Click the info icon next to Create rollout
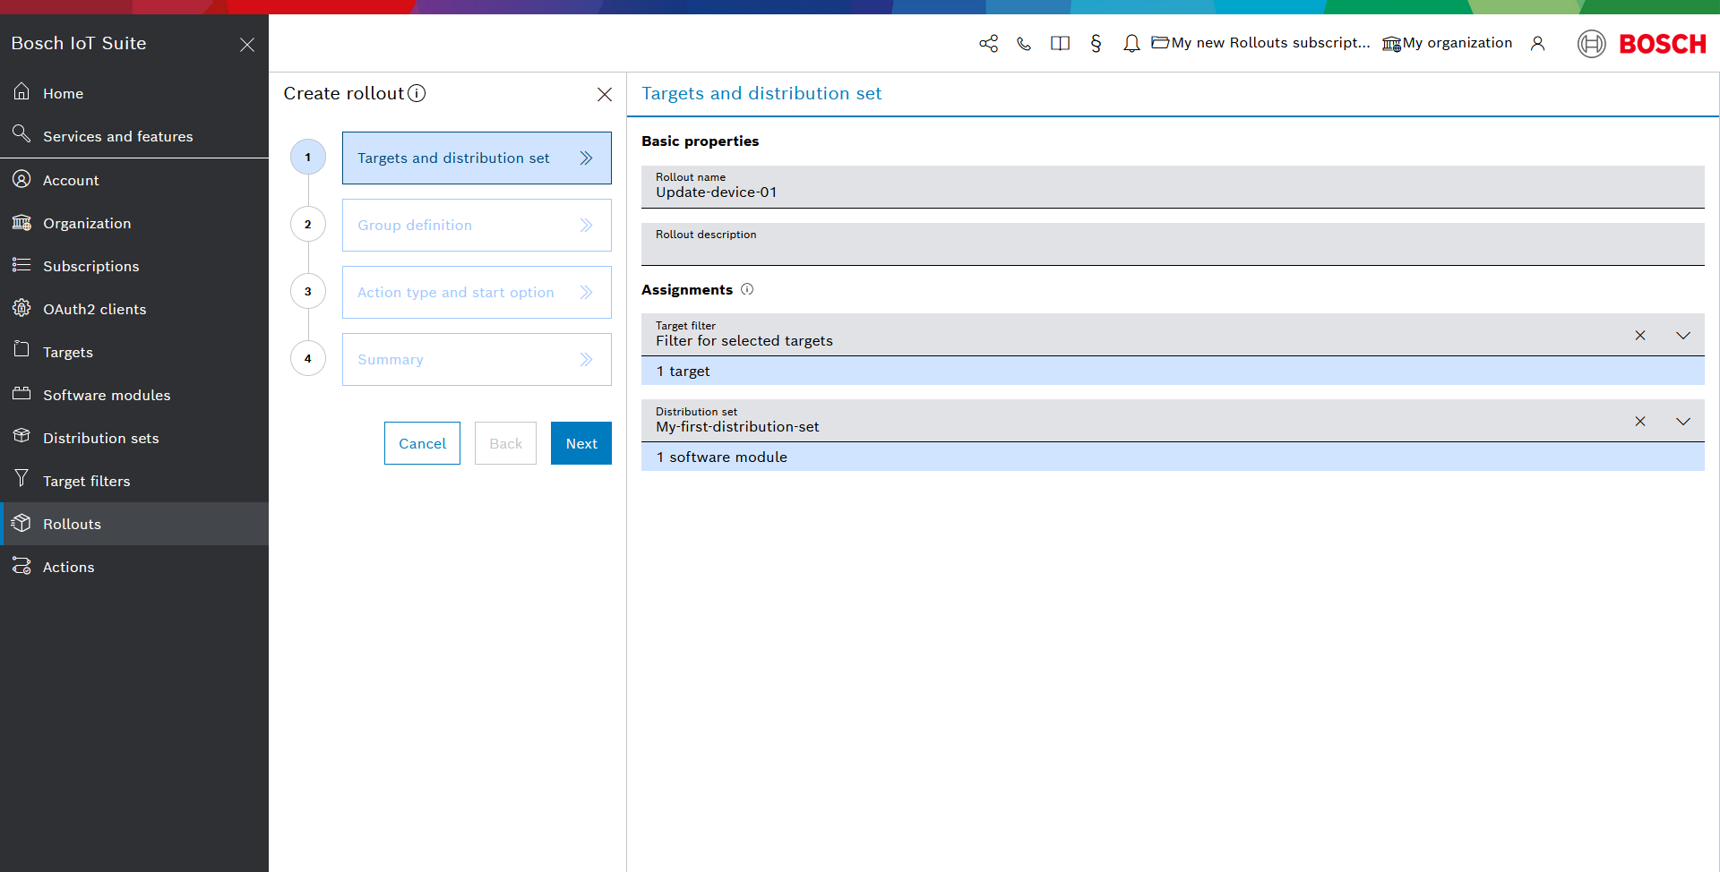Image resolution: width=1720 pixels, height=872 pixels. [x=417, y=94]
